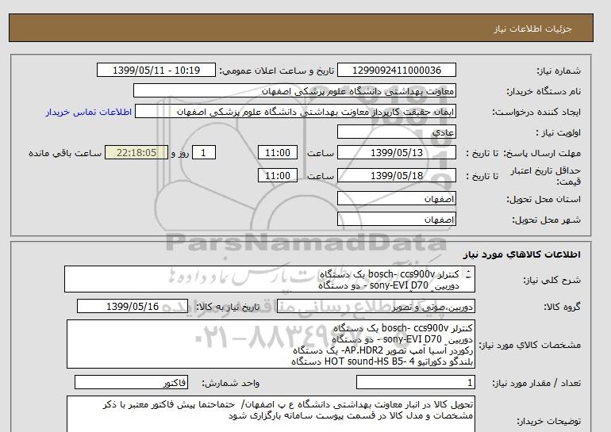Click the label تاریخ و ساعت اعلان عمومی
The image size is (611, 432).
click(277, 71)
